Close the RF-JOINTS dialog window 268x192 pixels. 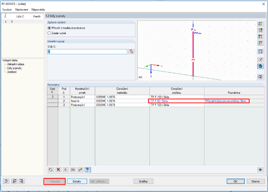click(263, 4)
